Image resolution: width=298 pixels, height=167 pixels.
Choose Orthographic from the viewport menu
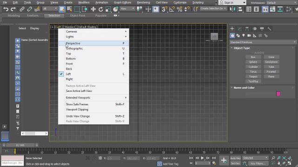(93, 48)
